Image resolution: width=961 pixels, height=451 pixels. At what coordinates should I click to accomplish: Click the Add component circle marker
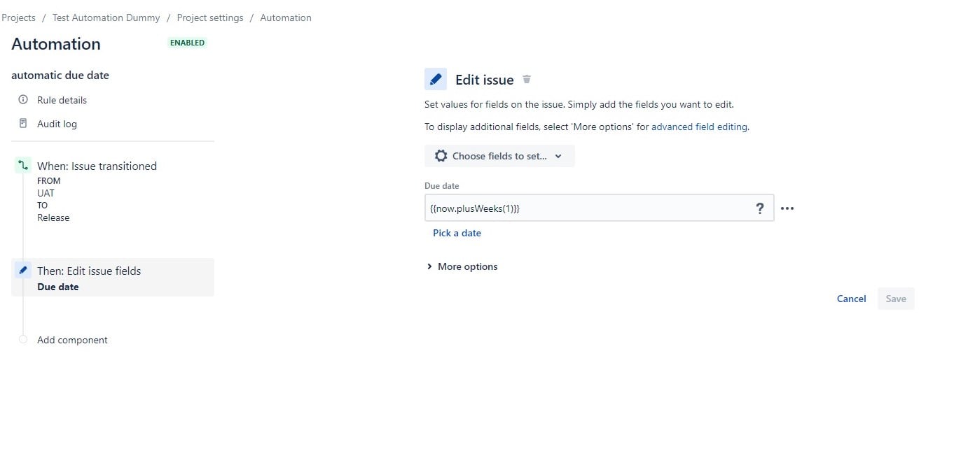coord(23,340)
